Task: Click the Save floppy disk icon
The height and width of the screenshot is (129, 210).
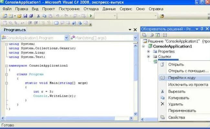Action: (x=25, y=16)
